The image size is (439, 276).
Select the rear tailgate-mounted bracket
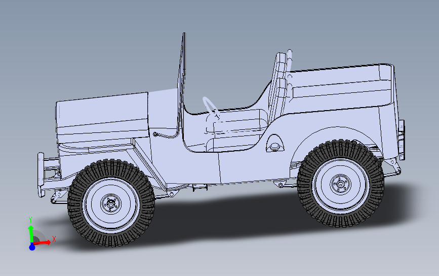tap(402, 140)
